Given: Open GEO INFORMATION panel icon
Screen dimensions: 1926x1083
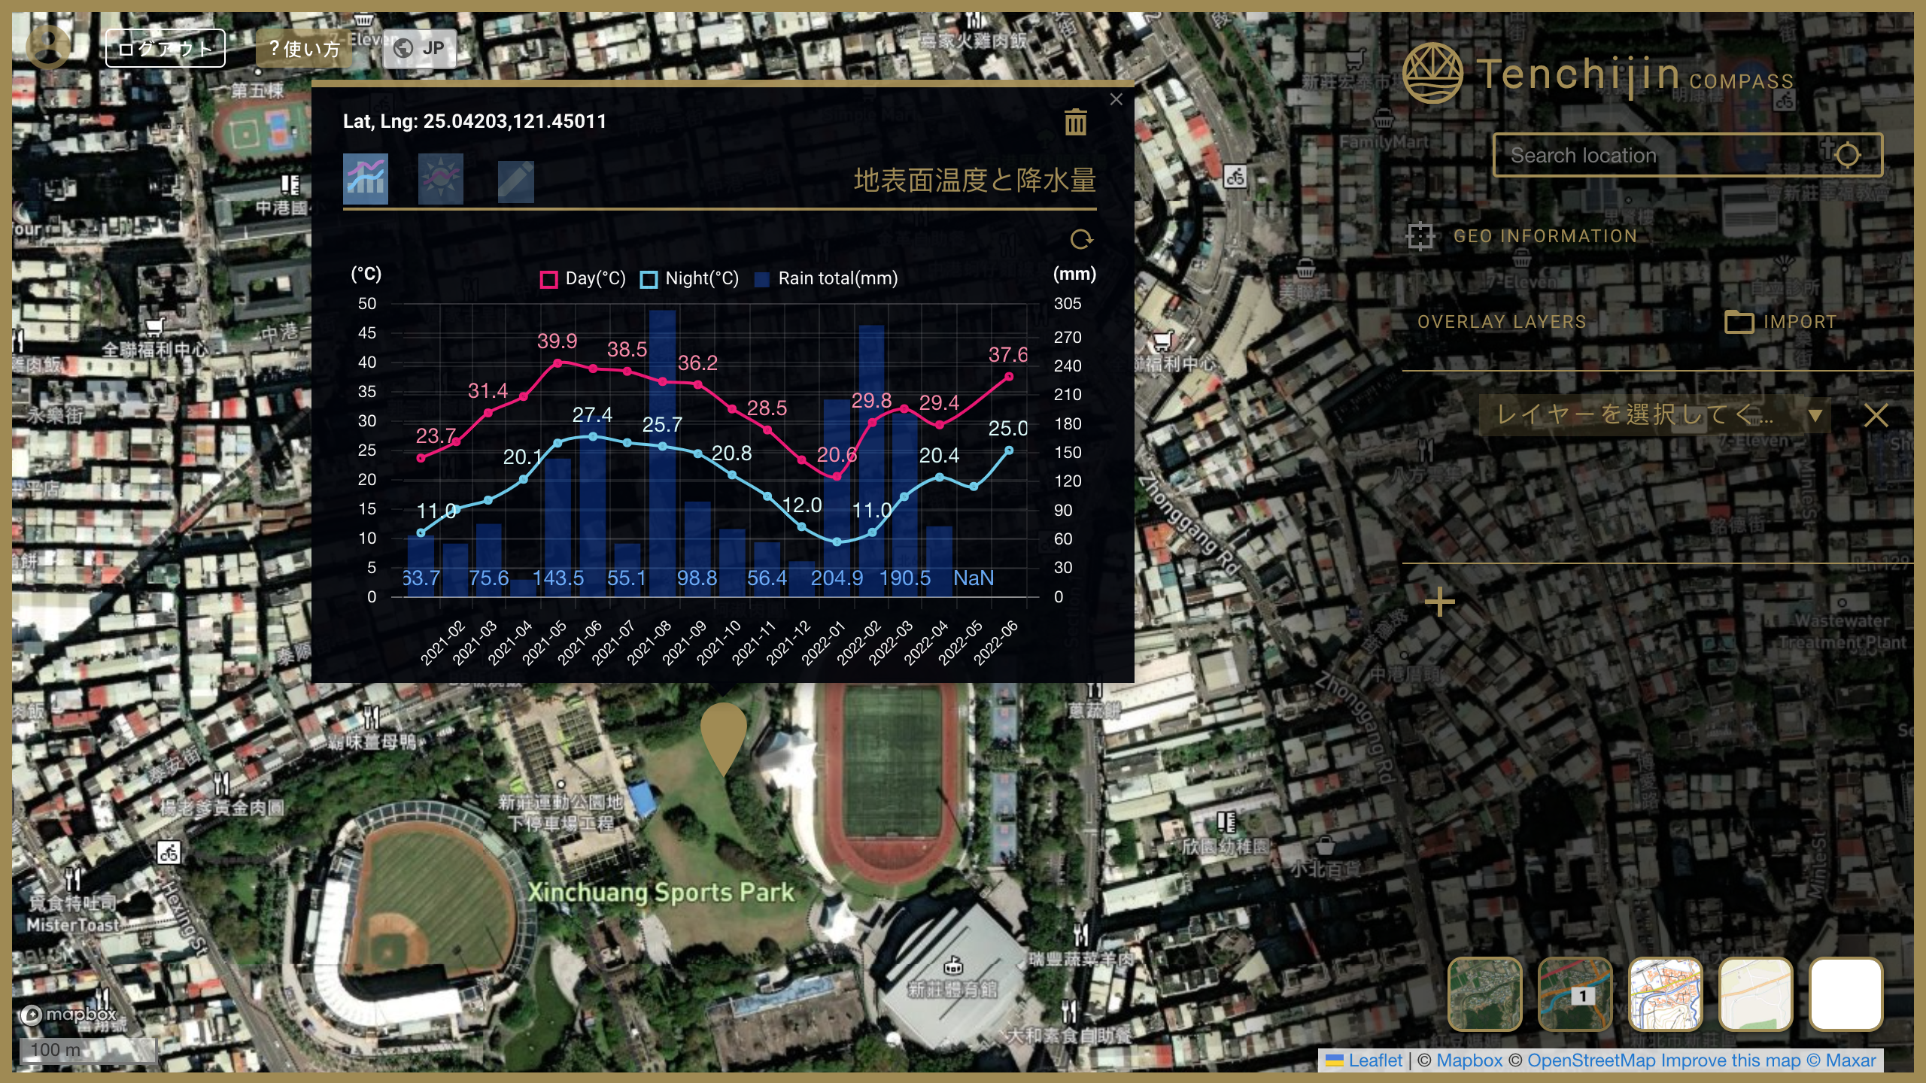Looking at the screenshot, I should click(1420, 236).
